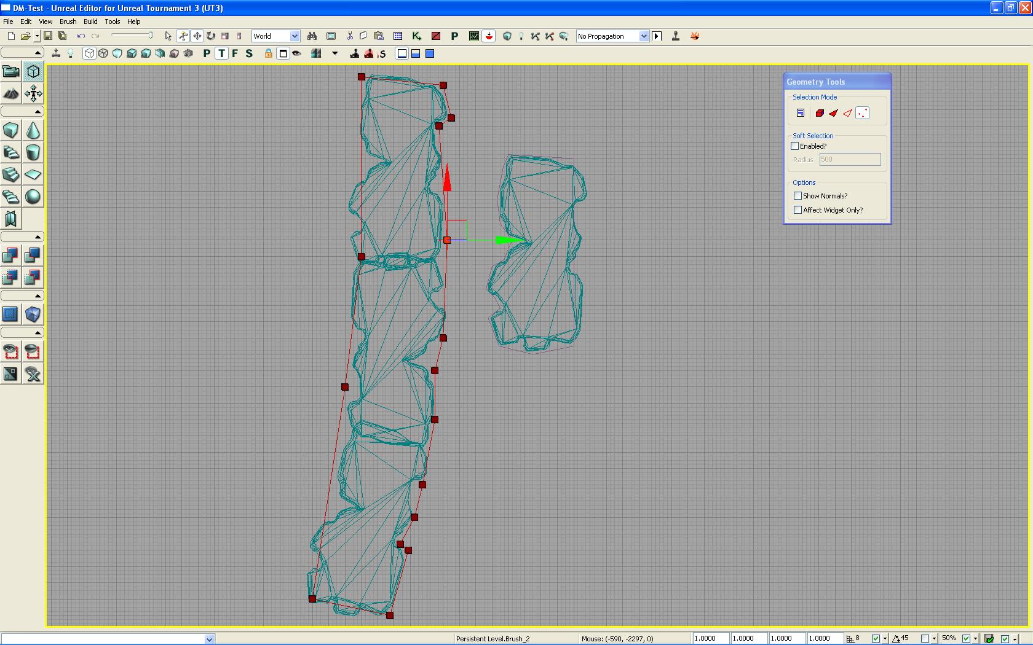The image size is (1033, 645).
Task: Collapse the brush builders section arrow
Action: tap(38, 112)
